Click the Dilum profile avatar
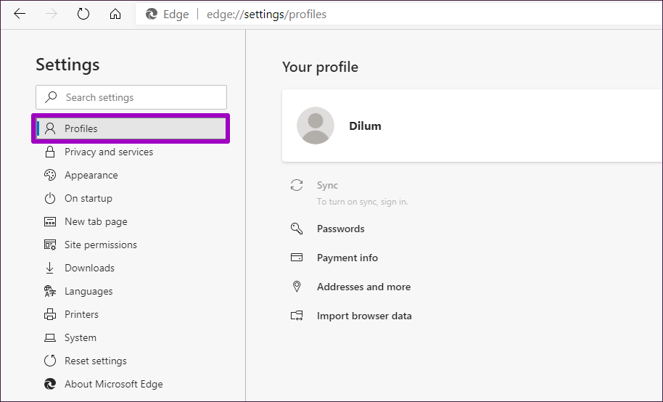This screenshot has height=402, width=663. 316,126
